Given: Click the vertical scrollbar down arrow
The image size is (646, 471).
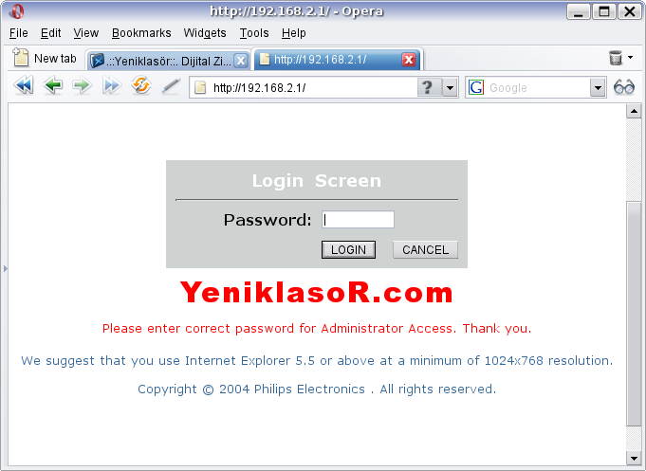Looking at the screenshot, I should pyautogui.click(x=634, y=458).
